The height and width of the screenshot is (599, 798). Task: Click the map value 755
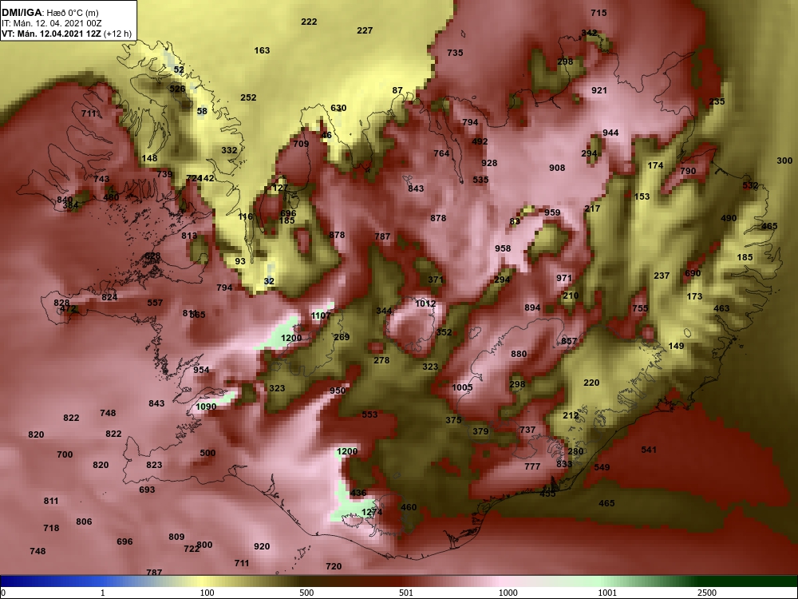(x=640, y=308)
